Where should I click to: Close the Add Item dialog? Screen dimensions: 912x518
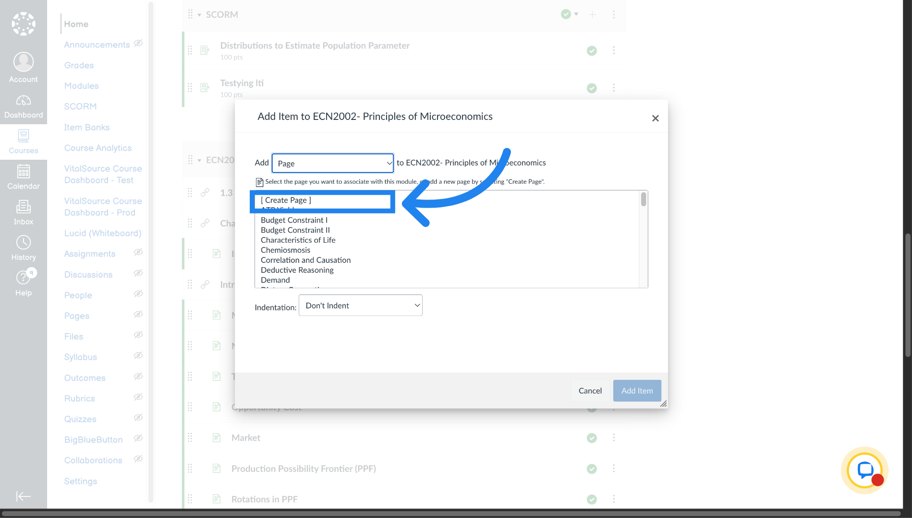655,118
